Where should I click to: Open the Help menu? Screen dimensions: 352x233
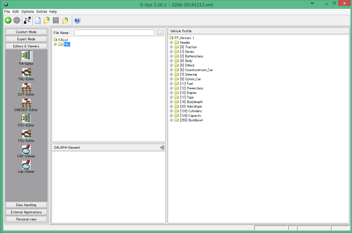53,12
